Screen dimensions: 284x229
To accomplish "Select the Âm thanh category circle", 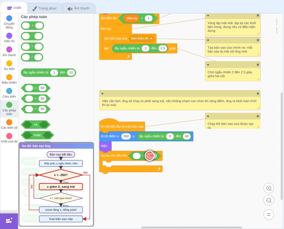I will pyautogui.click(x=9, y=49).
